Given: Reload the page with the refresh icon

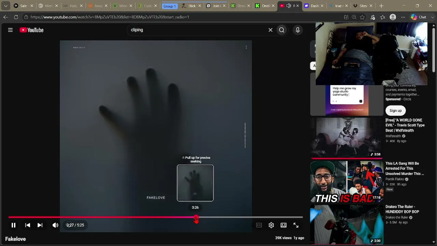Looking at the screenshot, I should coord(16,17).
